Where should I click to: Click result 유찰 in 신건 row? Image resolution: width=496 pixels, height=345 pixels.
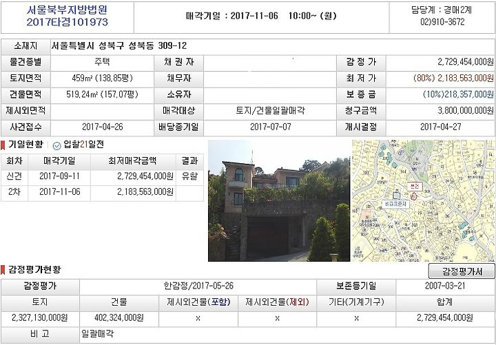189,176
